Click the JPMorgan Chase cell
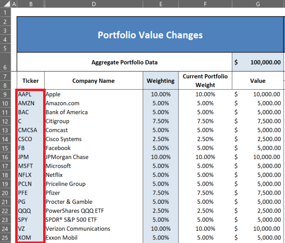This screenshot has width=285, height=243. pos(94,157)
